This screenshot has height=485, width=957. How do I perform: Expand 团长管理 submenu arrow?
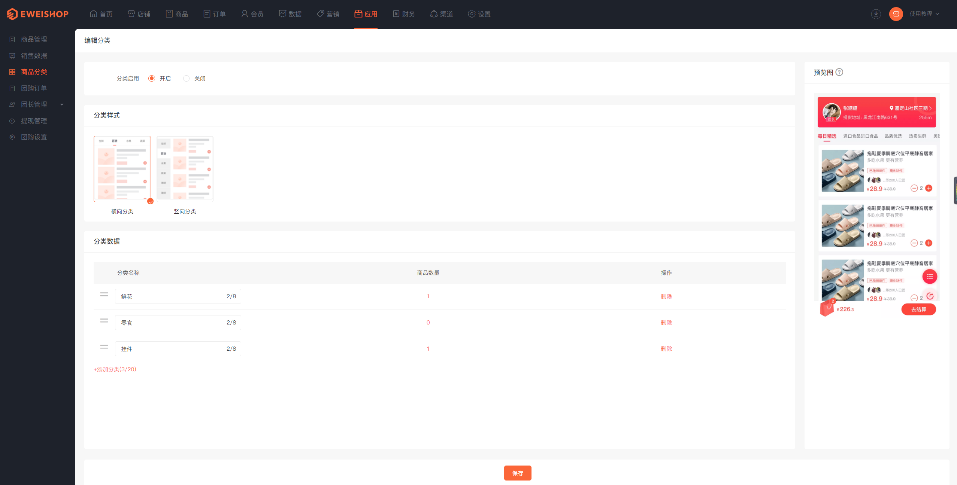click(x=62, y=104)
